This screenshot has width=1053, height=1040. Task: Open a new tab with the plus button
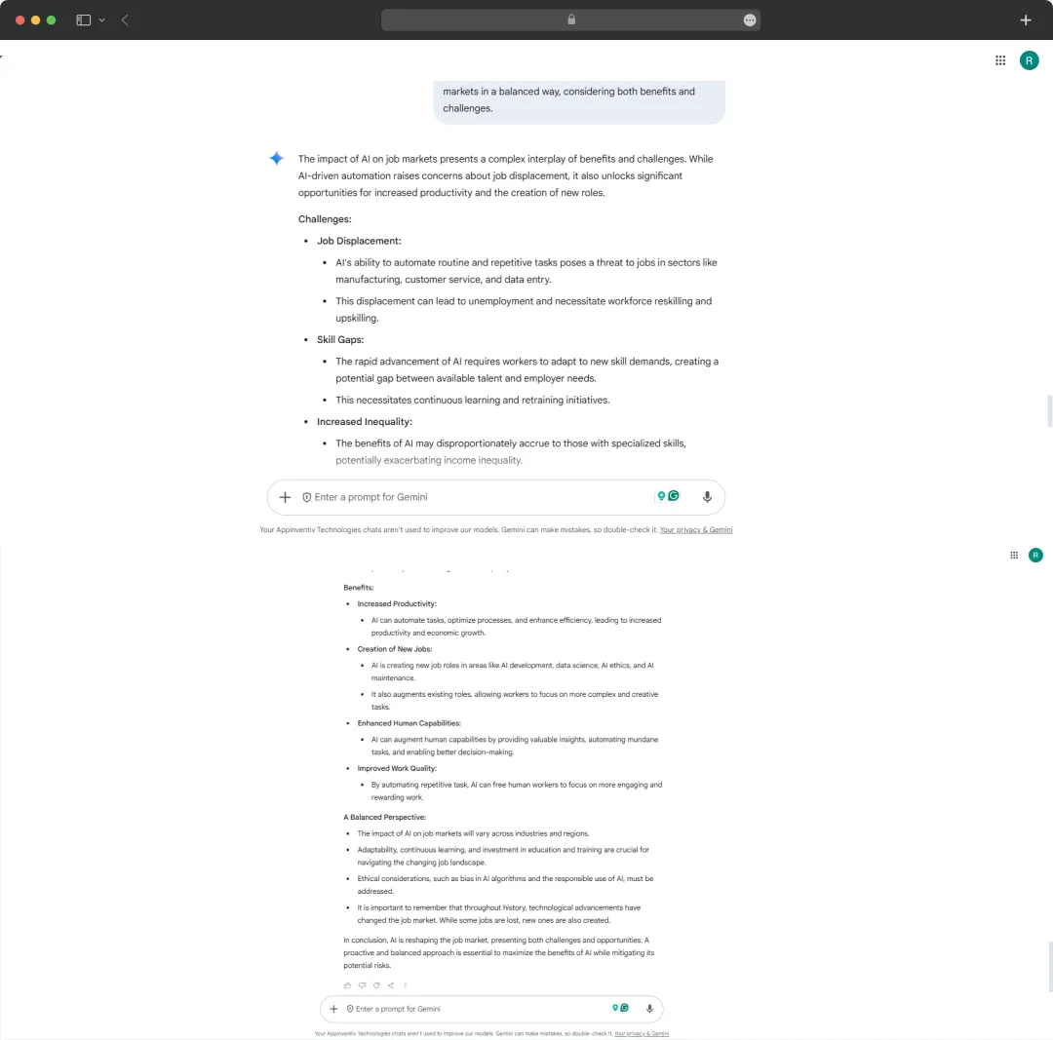click(1026, 20)
